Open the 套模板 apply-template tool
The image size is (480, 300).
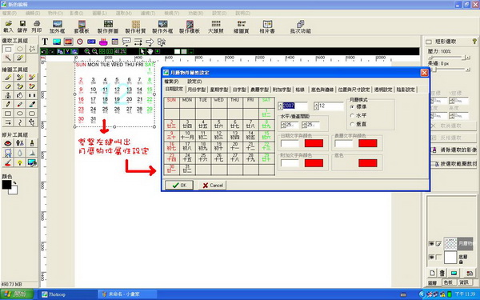click(x=82, y=27)
